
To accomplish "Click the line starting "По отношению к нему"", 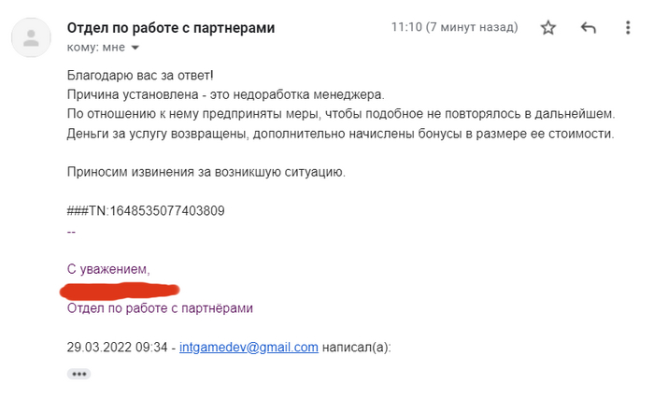I will pos(342,114).
